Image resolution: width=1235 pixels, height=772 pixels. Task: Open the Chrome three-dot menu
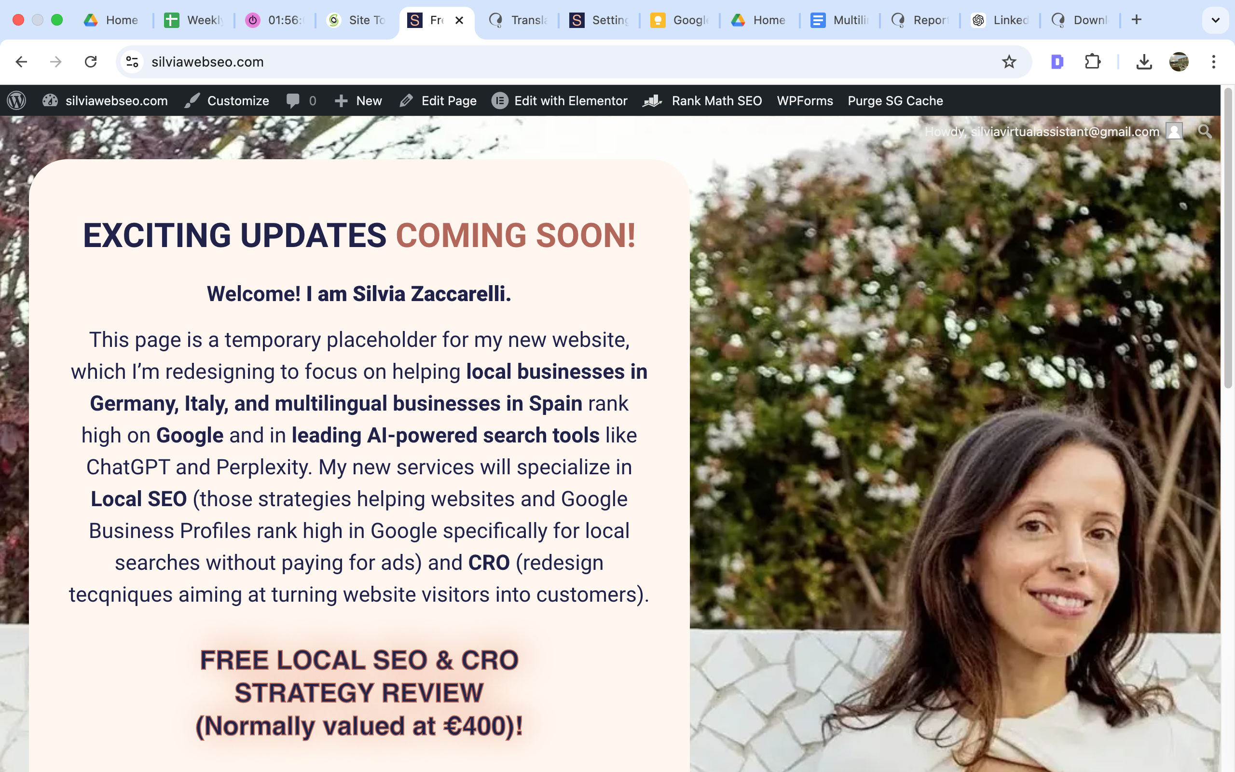pyautogui.click(x=1214, y=62)
